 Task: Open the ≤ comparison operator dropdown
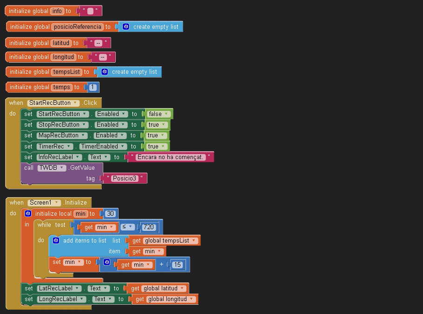pos(128,227)
